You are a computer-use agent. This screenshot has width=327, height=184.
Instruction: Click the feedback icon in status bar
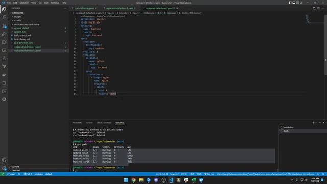pos(318,174)
